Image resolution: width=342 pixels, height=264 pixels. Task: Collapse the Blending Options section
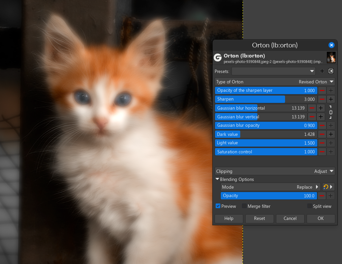click(x=217, y=179)
